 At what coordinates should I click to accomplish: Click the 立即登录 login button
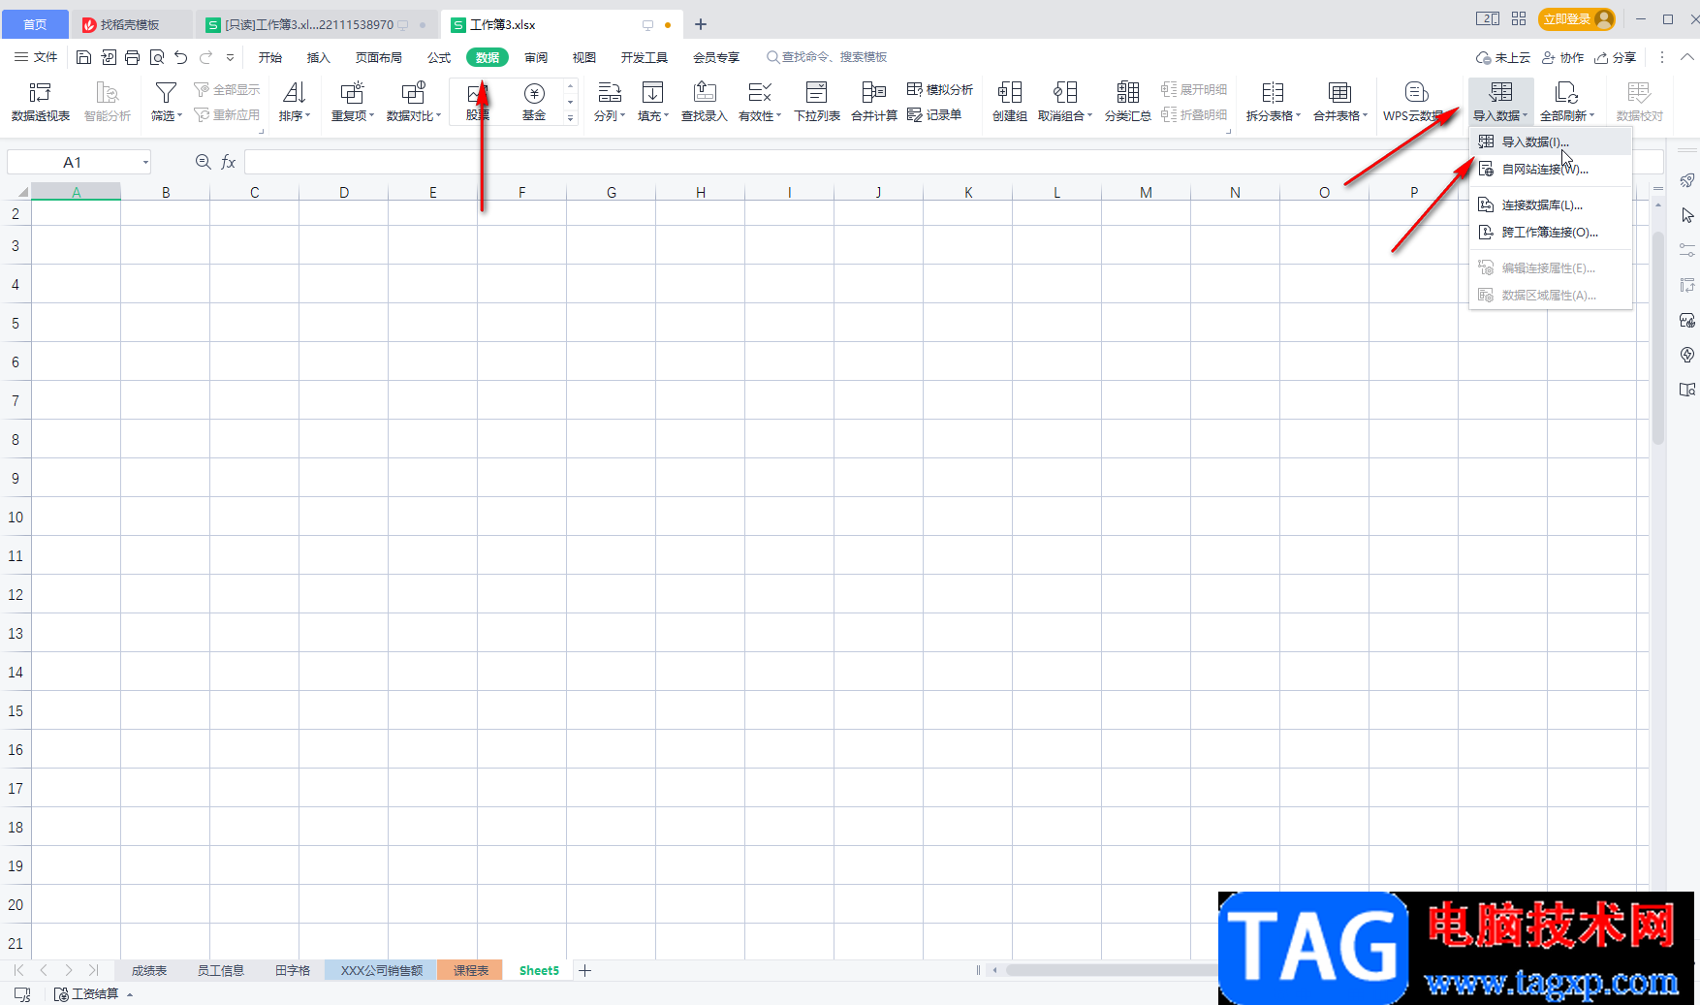(x=1576, y=19)
